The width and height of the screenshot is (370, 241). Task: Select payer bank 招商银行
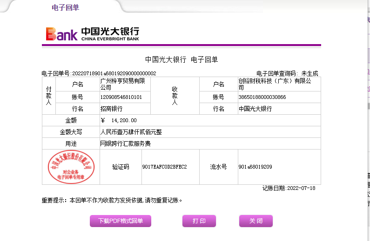[111, 109]
